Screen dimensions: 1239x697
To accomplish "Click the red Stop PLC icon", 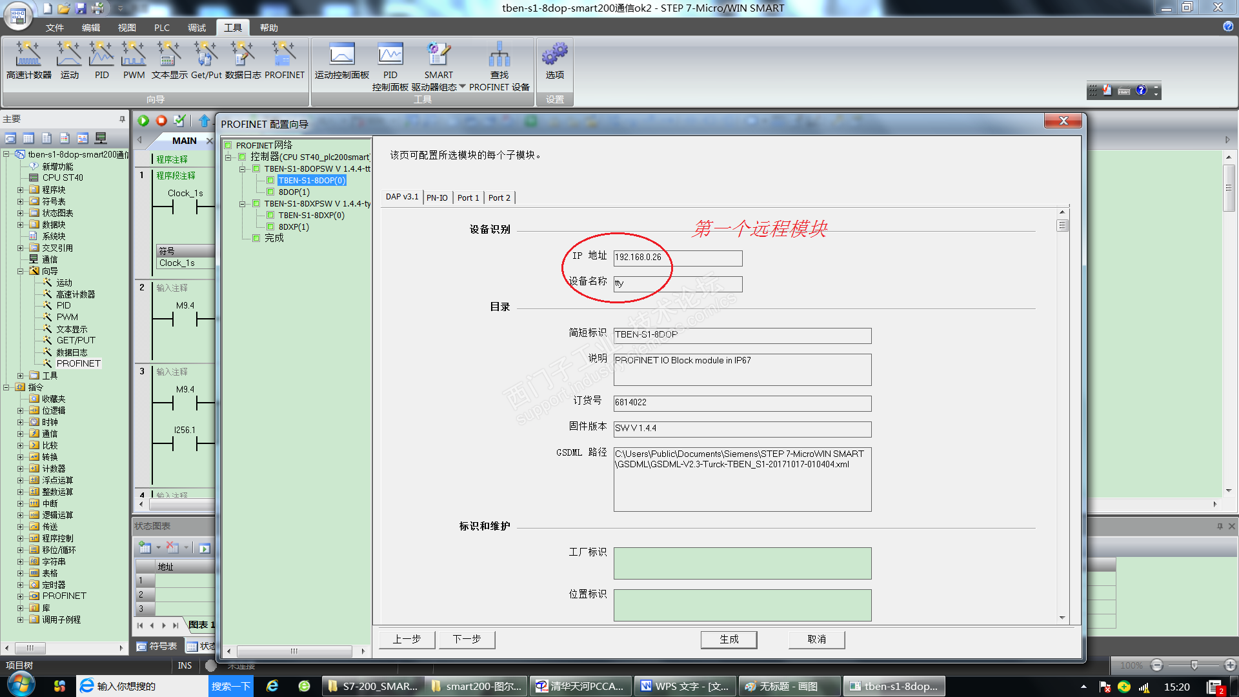I will pos(161,121).
